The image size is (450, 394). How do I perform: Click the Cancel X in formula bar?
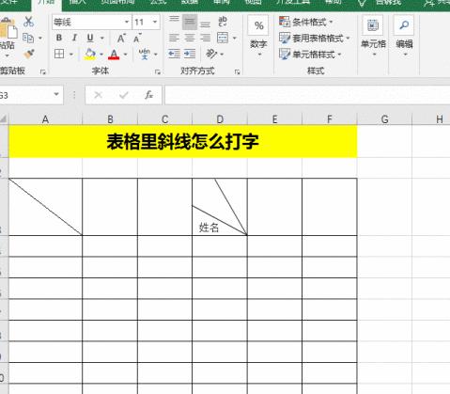click(x=98, y=95)
